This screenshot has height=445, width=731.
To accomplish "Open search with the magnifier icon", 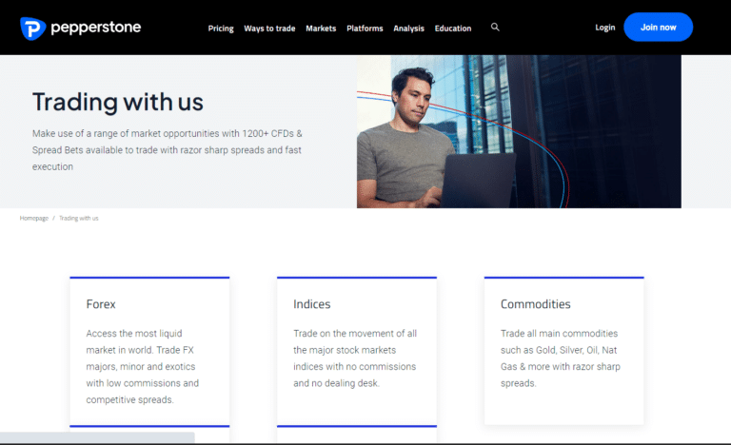I will click(x=495, y=28).
